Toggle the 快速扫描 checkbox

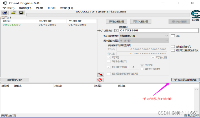point(109,67)
